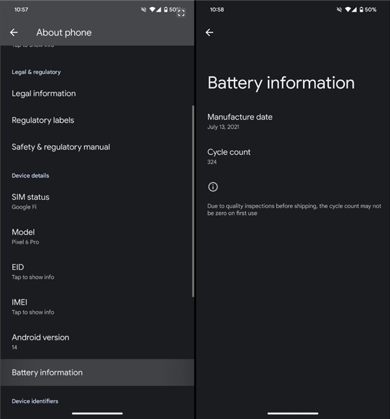Tap the Legal & regulatory section header
The height and width of the screenshot is (419, 390).
tap(36, 72)
